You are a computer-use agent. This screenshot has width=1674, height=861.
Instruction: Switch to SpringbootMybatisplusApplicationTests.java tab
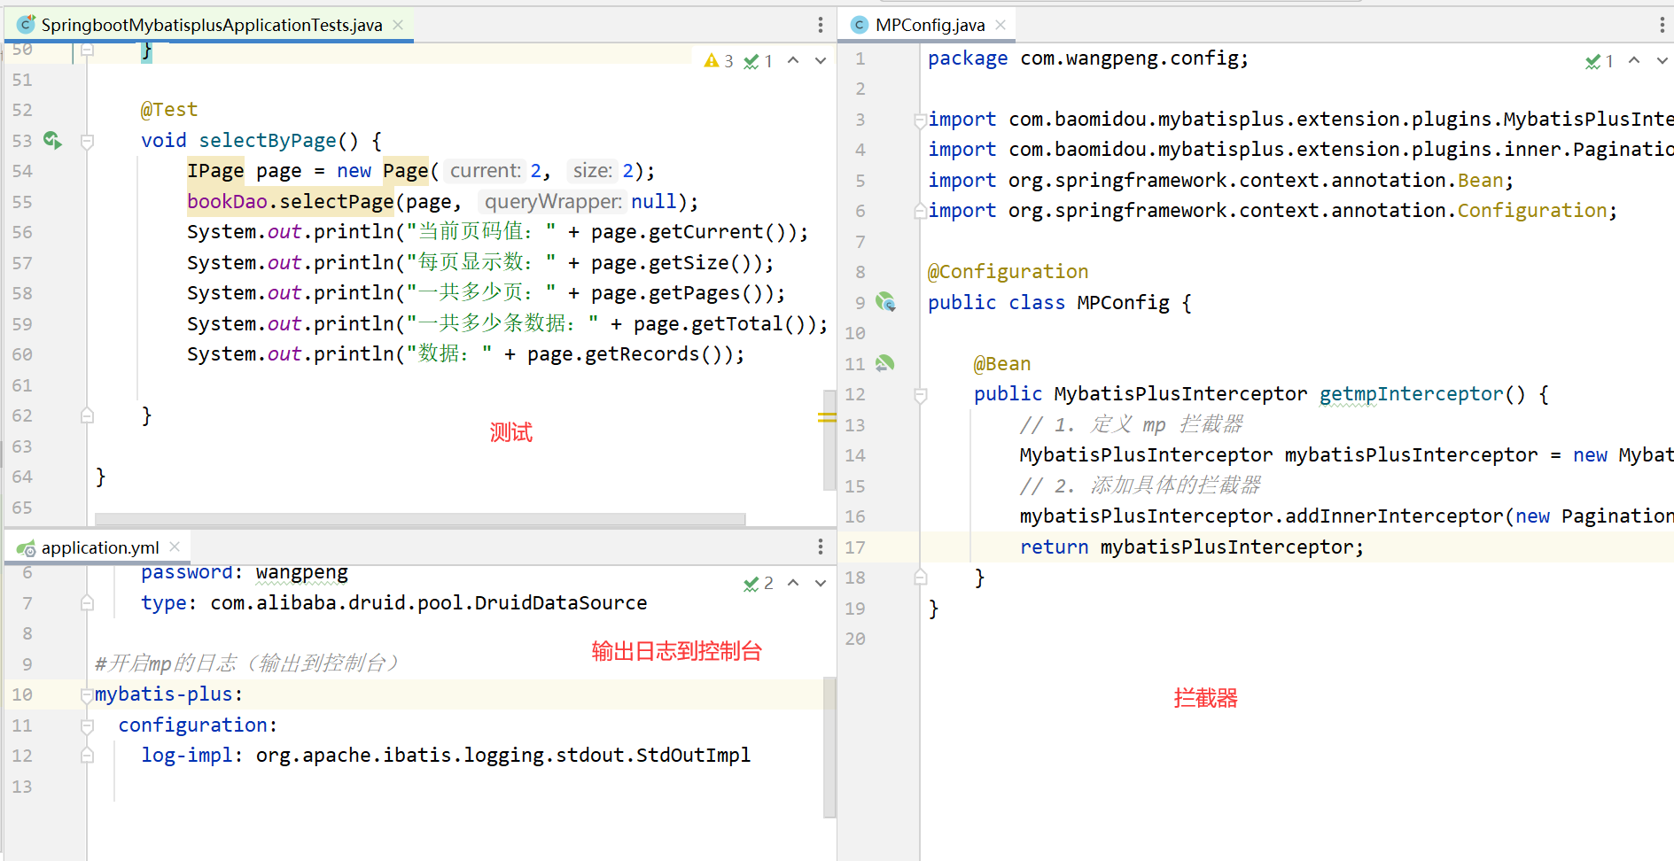(211, 25)
